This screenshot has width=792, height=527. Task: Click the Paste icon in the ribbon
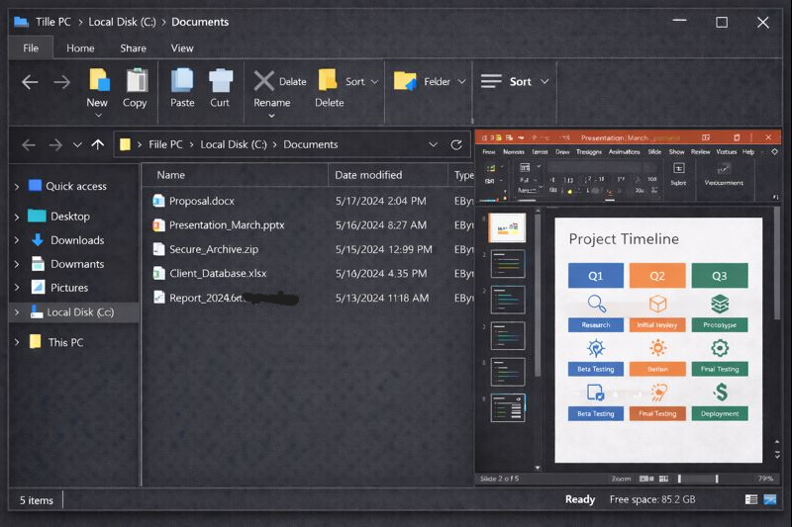coord(182,80)
